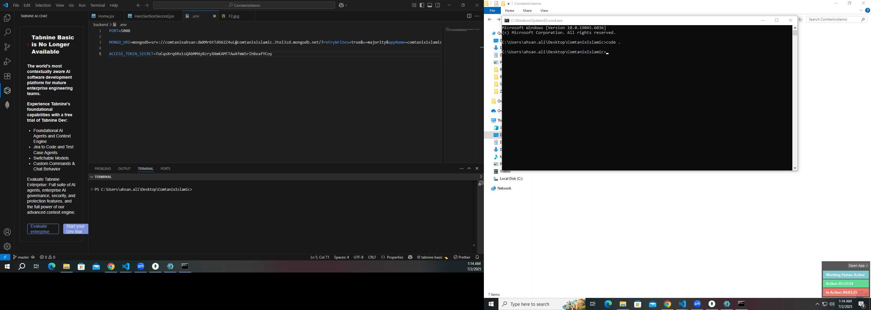Maximize terminal panel with up chevron

click(x=469, y=169)
